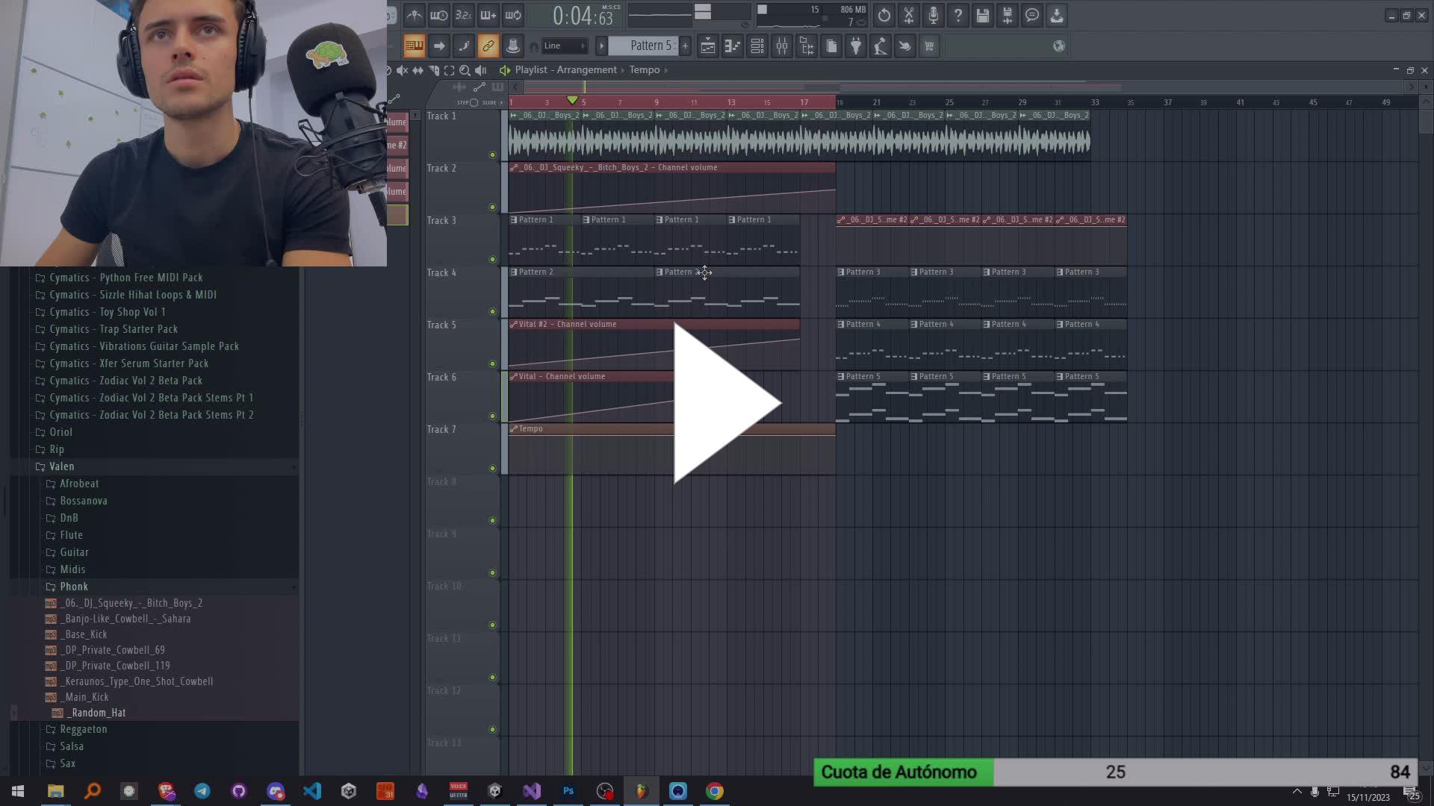1434x806 pixels.
Task: Toggle the link/multilink to controllers button
Action: 488,46
